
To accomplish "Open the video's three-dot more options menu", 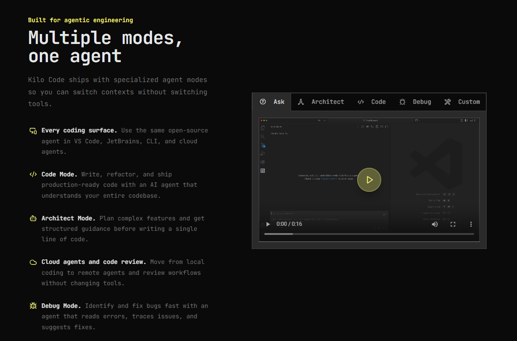I will [471, 224].
